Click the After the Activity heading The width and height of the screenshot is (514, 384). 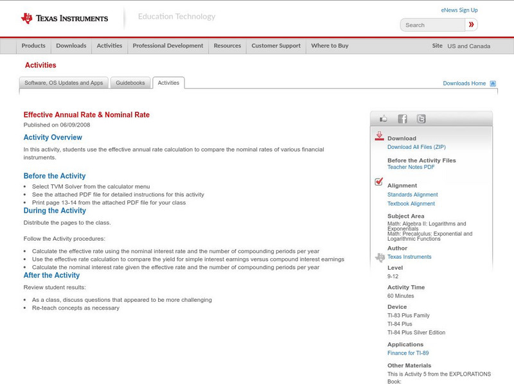(51, 275)
